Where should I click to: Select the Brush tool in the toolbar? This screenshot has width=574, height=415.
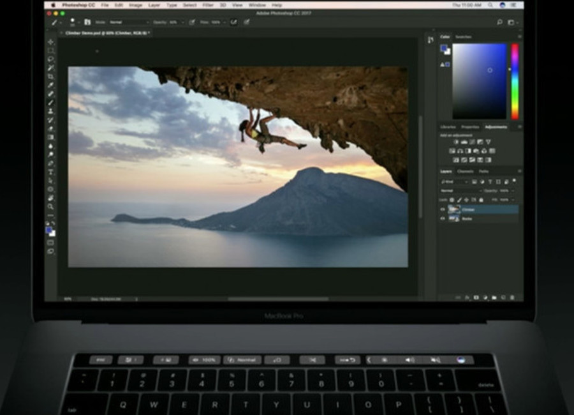click(x=50, y=103)
